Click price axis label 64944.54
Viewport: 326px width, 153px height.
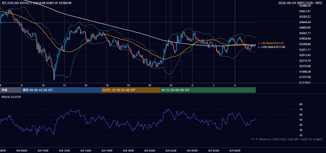(305, 22)
